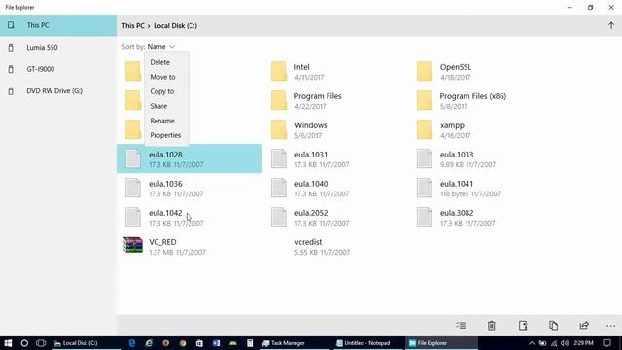Click the File Explorer taskbar button
The image size is (622, 350).
[x=441, y=343]
